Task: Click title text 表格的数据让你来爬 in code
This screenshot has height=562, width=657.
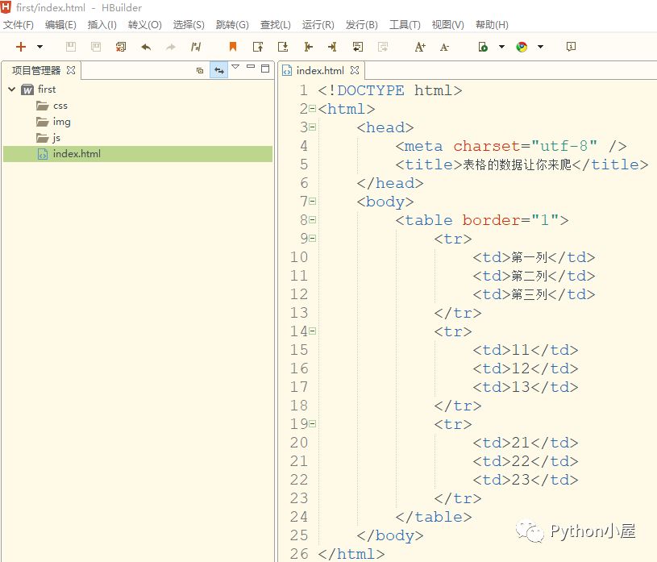Action: tap(517, 164)
